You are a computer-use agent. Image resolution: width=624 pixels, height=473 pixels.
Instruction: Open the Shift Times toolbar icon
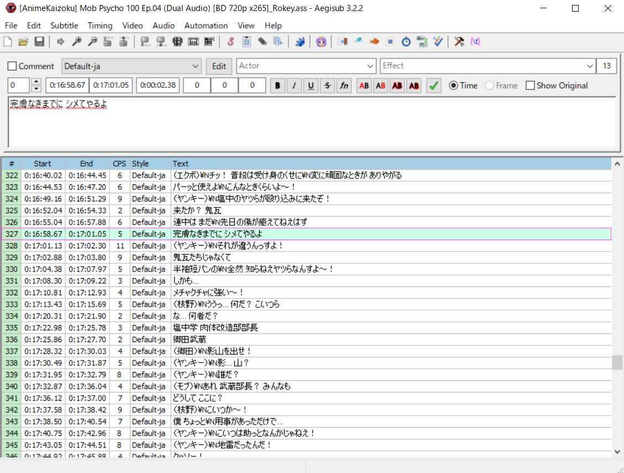(343, 41)
